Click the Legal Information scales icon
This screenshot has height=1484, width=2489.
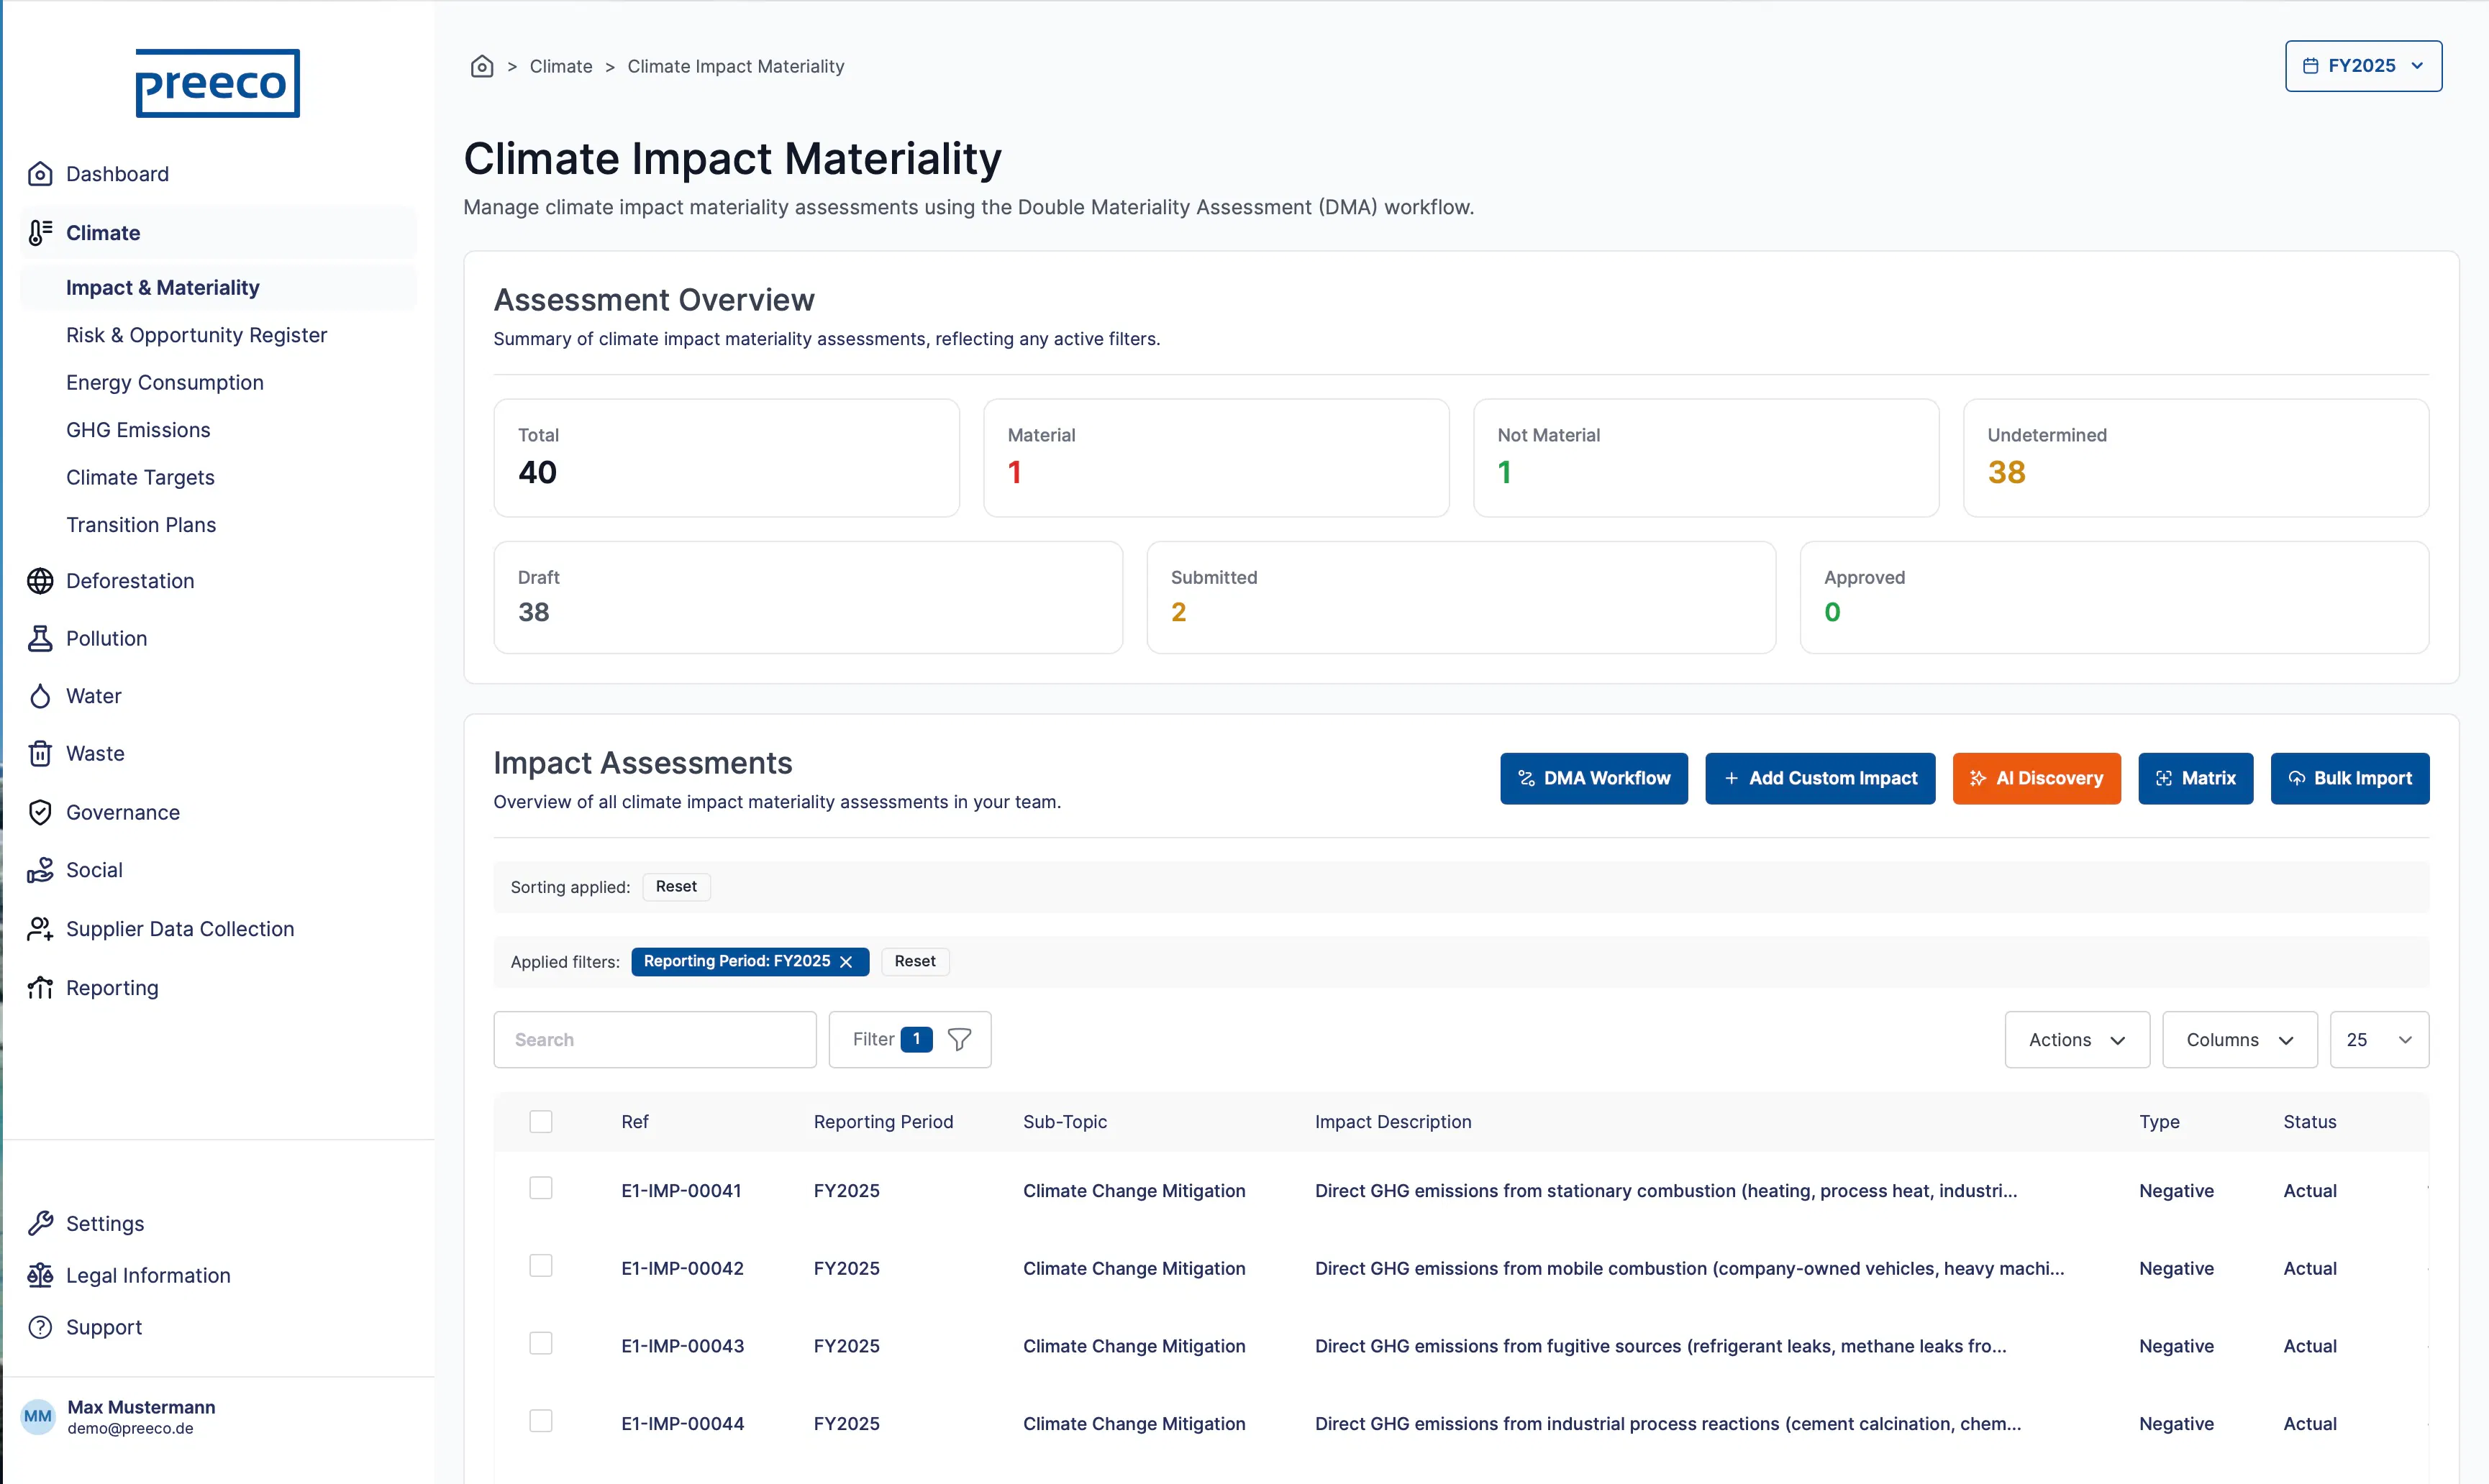[40, 1275]
